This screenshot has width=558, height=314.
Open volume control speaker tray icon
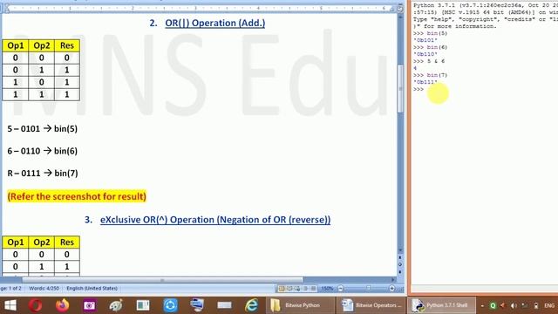[514, 305]
